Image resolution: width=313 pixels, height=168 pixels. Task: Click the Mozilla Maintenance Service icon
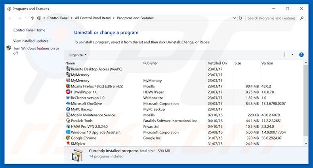[x=68, y=115]
